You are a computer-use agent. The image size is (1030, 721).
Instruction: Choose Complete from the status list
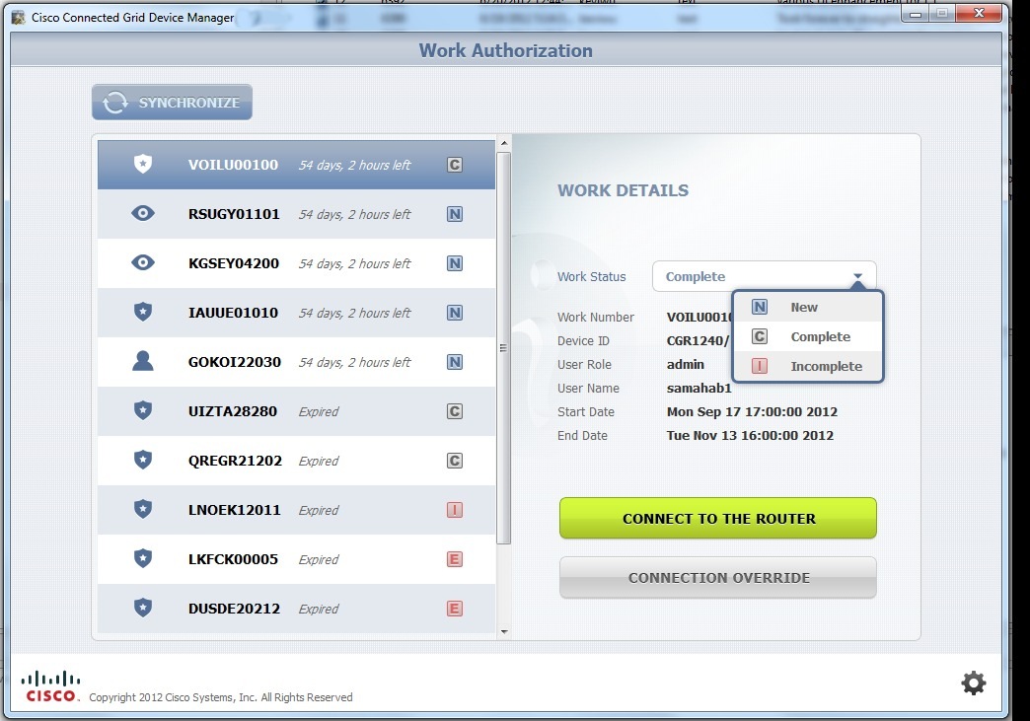pos(808,336)
